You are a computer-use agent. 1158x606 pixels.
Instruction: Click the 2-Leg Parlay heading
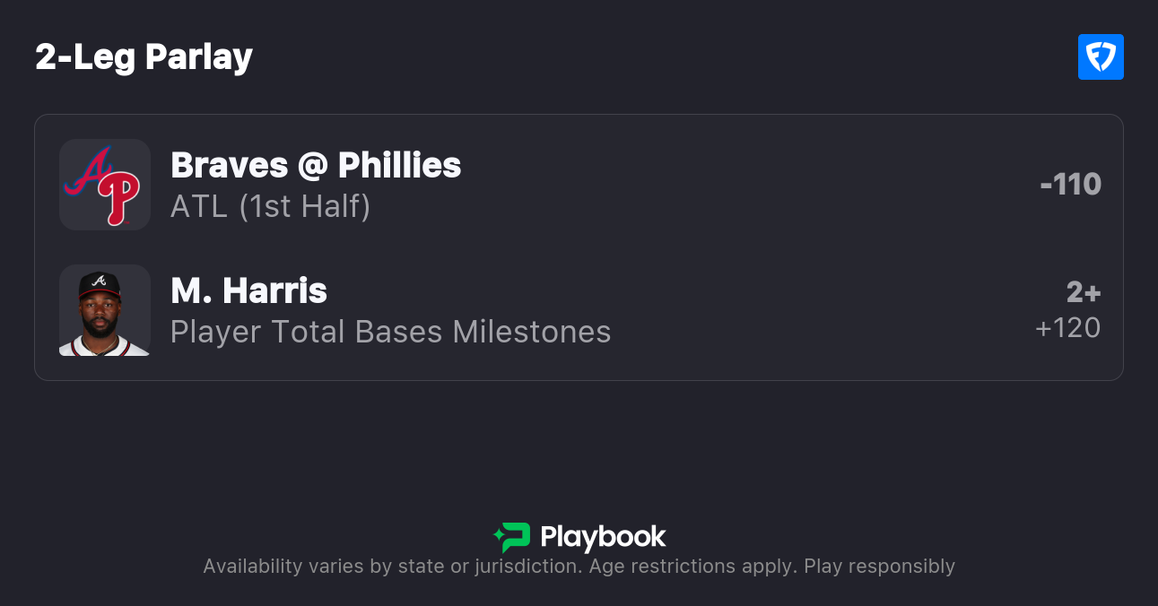(144, 57)
